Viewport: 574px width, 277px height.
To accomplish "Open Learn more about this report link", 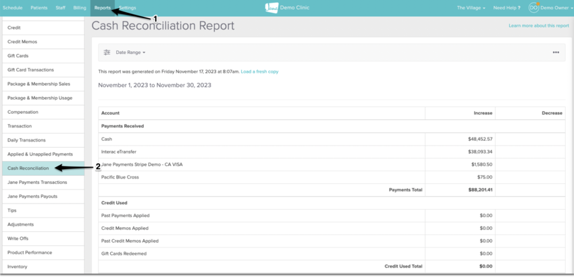I will point(538,26).
